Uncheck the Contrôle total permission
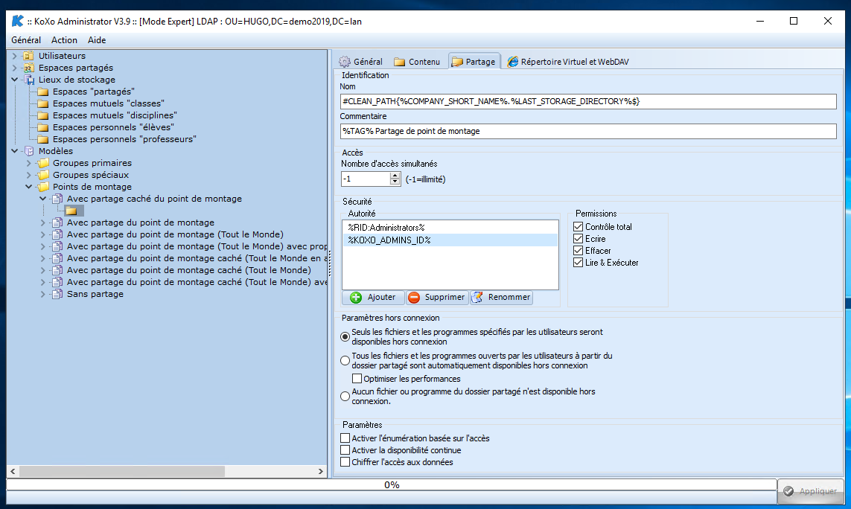Viewport: 851px width, 509px height. point(578,227)
